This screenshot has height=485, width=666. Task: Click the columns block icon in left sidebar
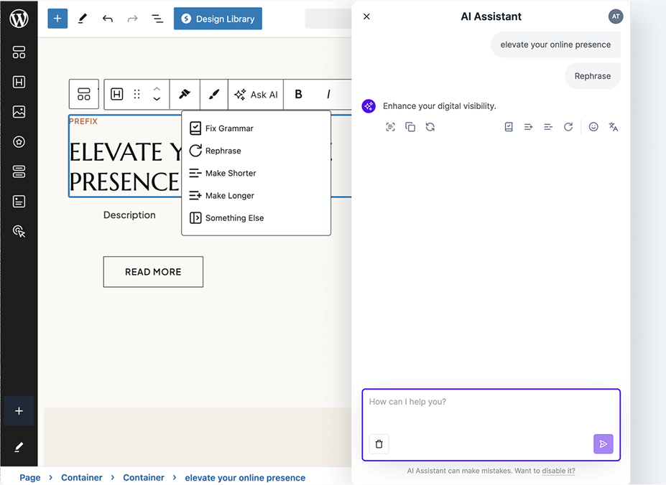point(19,52)
